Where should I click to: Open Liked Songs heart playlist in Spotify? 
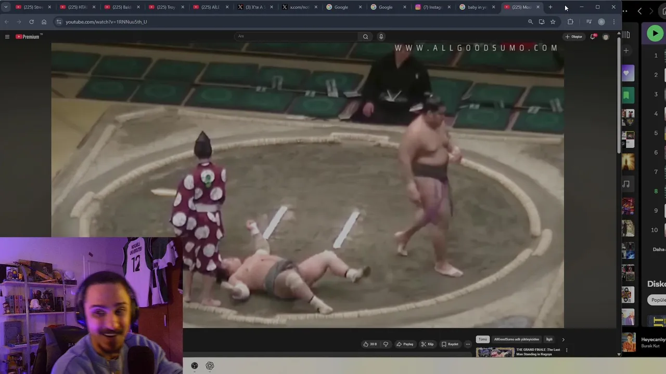(628, 74)
